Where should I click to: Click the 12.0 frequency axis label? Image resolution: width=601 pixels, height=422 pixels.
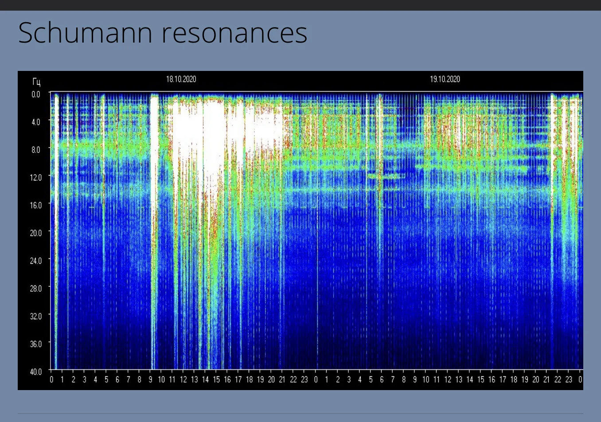point(35,177)
